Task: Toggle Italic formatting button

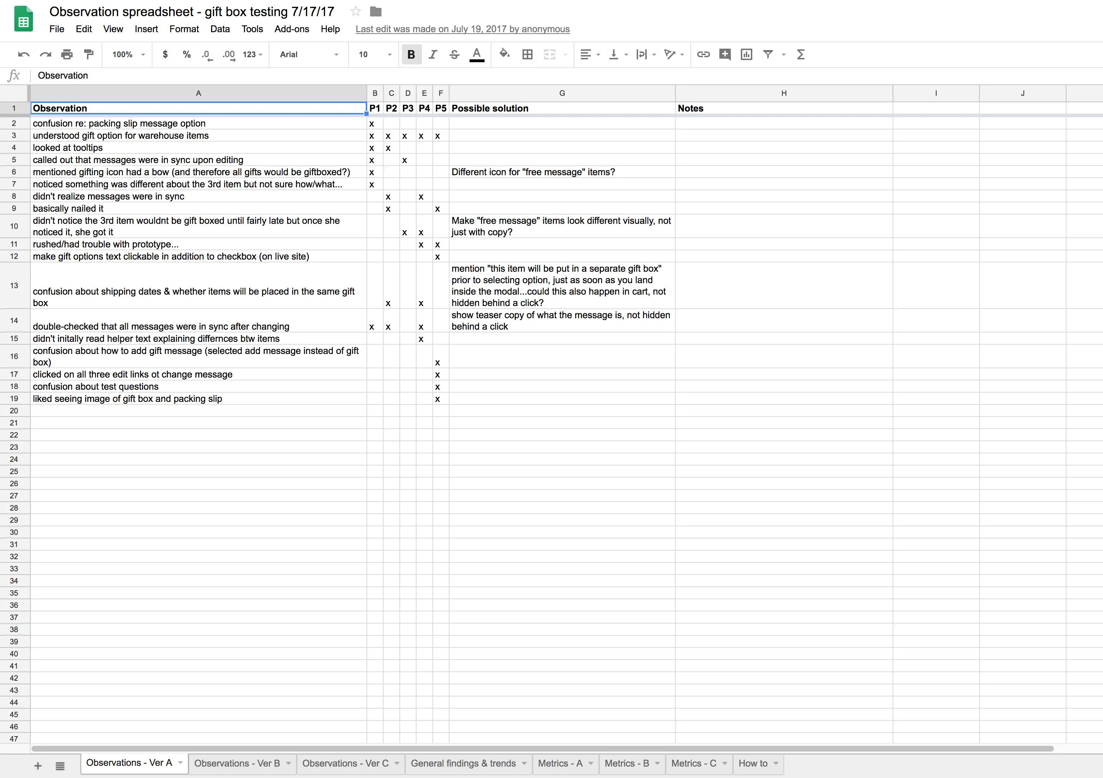Action: (433, 55)
